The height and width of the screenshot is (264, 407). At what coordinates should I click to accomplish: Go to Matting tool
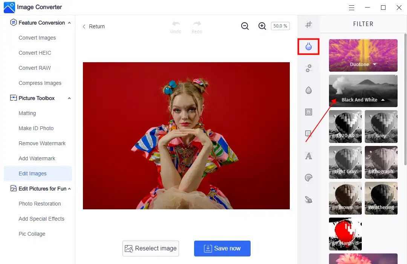pyautogui.click(x=27, y=113)
